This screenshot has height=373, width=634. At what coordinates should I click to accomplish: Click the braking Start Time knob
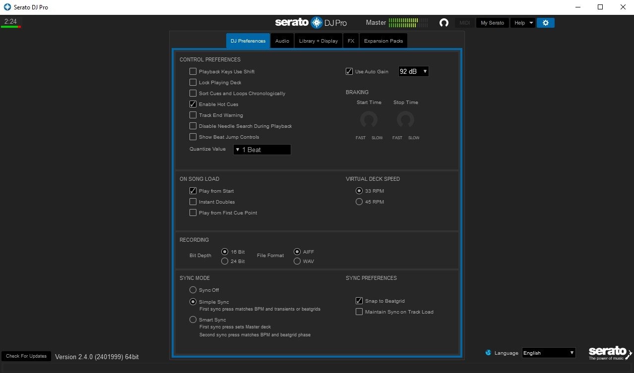[x=369, y=119]
